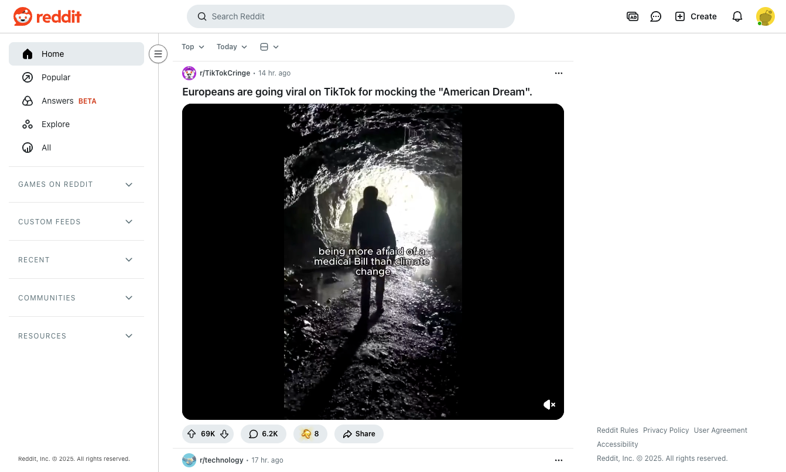The height and width of the screenshot is (472, 786).
Task: Change the feed view layout dropdown
Action: click(x=269, y=47)
